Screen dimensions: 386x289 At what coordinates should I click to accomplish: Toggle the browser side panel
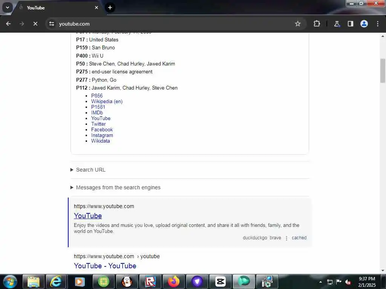tap(350, 24)
